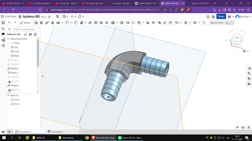
Task: Select the Transform tool
Action: point(139,23)
